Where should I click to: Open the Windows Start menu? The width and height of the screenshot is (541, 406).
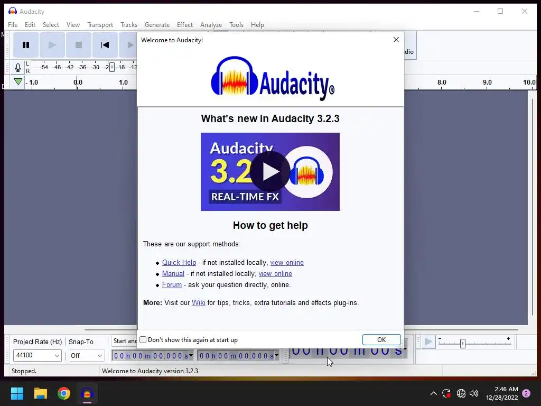click(17, 393)
